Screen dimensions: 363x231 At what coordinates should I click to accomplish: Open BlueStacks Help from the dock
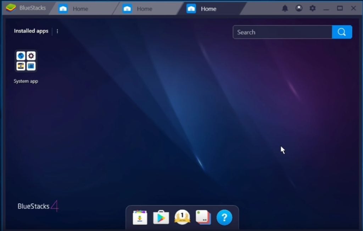click(224, 217)
